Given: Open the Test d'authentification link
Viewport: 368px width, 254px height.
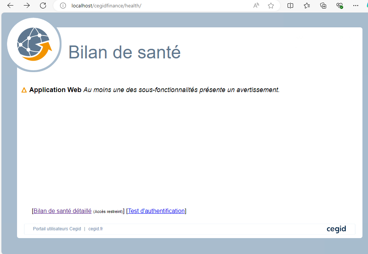Looking at the screenshot, I should (x=156, y=211).
